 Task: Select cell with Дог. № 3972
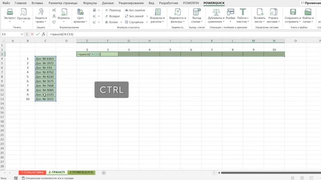click(45, 63)
